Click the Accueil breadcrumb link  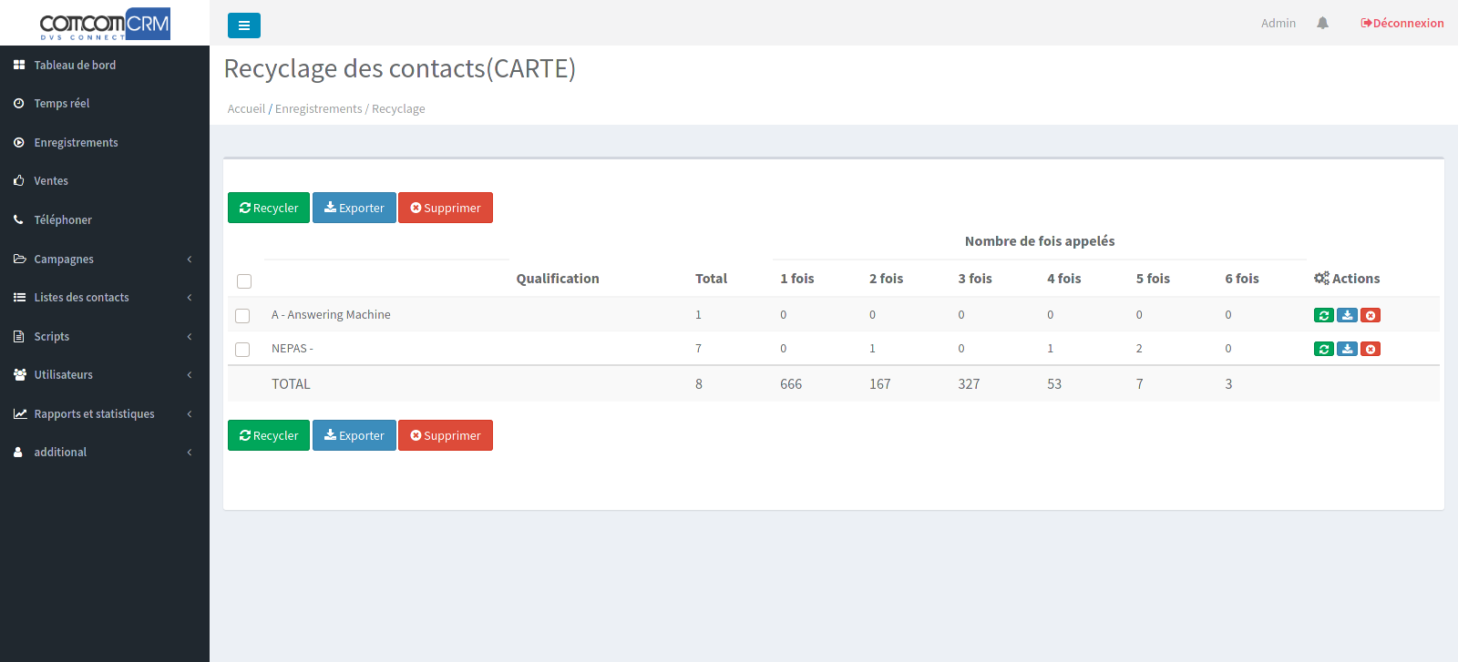pyautogui.click(x=246, y=109)
